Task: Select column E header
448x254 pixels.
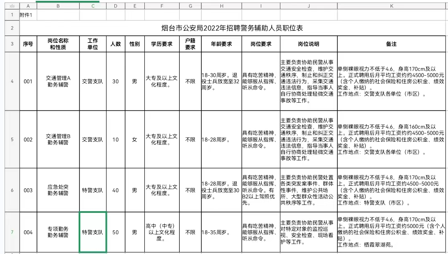Action: click(x=135, y=6)
